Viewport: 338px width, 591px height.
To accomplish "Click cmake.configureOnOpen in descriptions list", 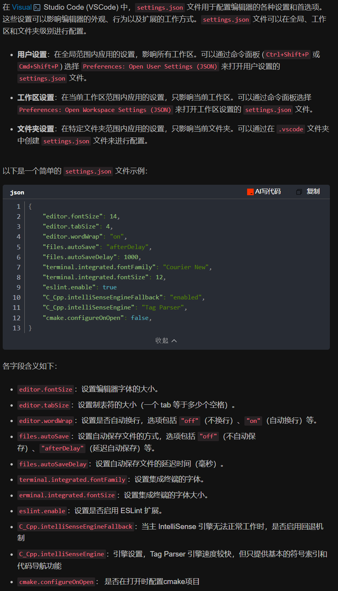I will tap(56, 582).
